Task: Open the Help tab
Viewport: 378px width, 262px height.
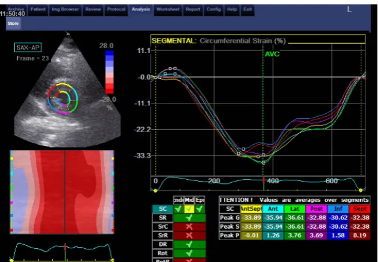Action: (x=232, y=10)
